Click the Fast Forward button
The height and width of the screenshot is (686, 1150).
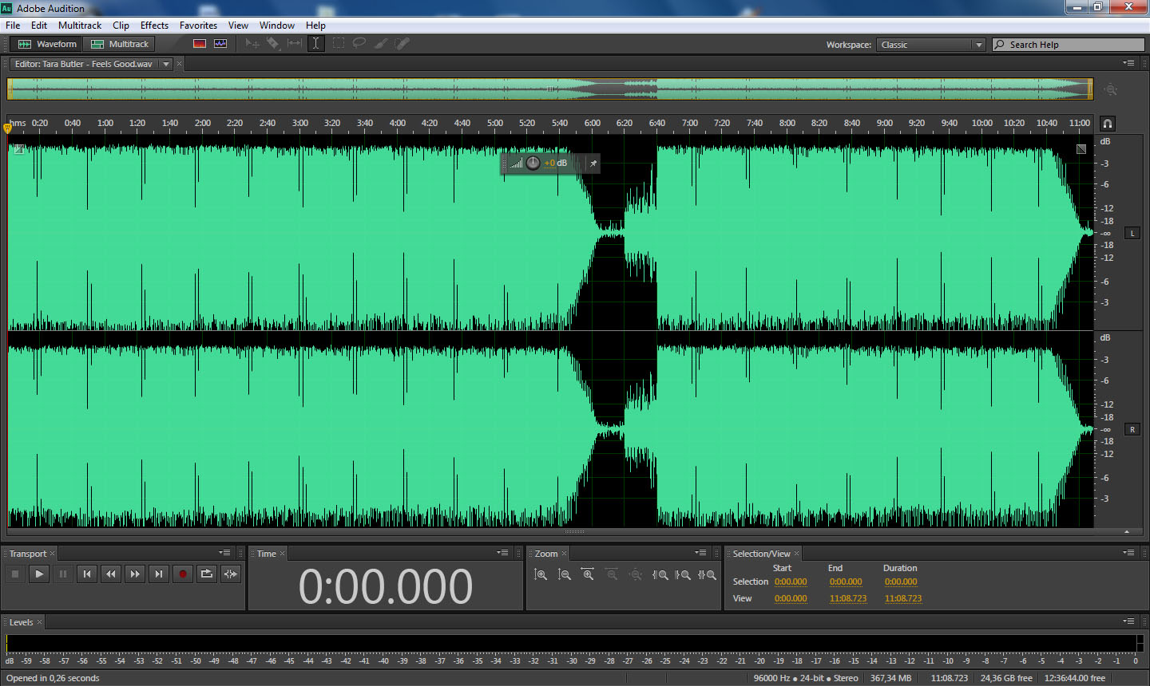pyautogui.click(x=135, y=574)
